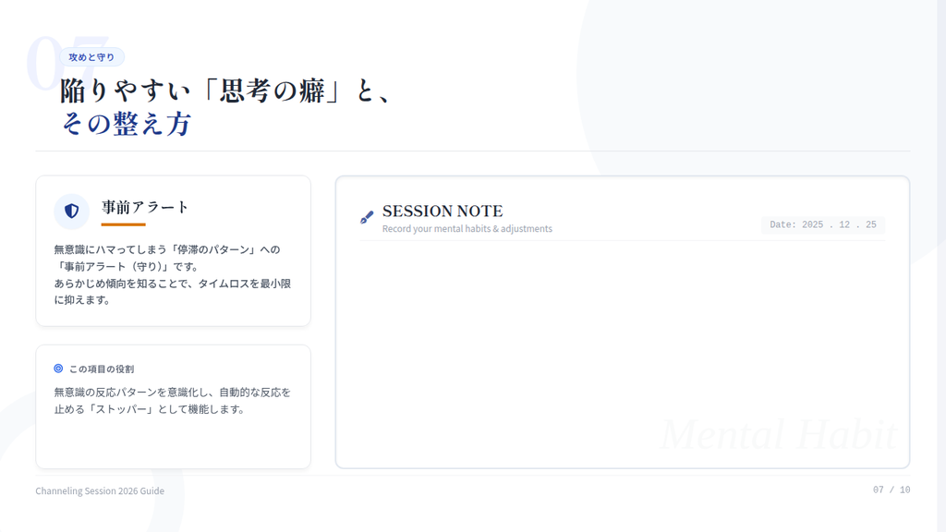The width and height of the screenshot is (946, 532).
Task: Click the paragraph starting with 無意識にハマってしまう
Action: point(172,274)
